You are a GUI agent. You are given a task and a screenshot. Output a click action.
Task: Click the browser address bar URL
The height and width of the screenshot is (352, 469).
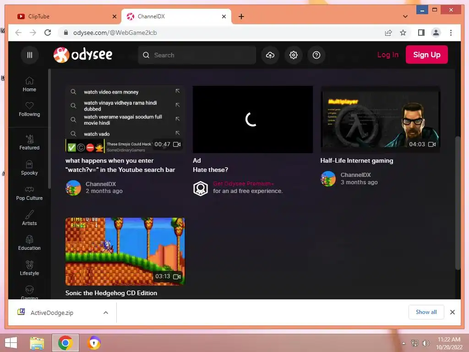pos(115,33)
